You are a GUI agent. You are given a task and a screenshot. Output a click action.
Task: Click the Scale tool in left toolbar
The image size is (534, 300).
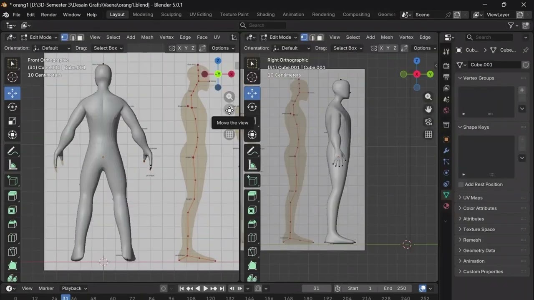pyautogui.click(x=13, y=121)
